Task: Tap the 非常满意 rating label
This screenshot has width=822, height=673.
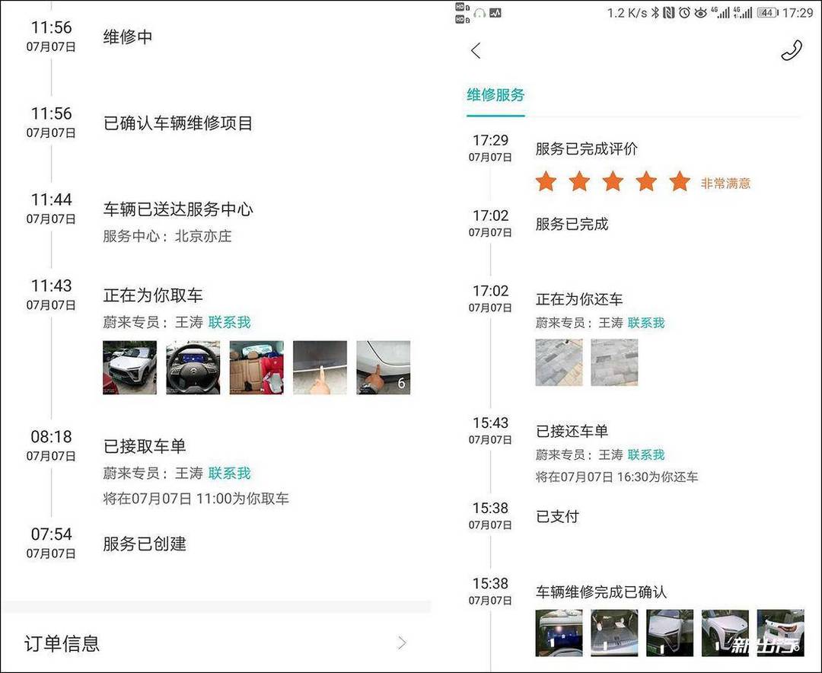Action: [725, 183]
